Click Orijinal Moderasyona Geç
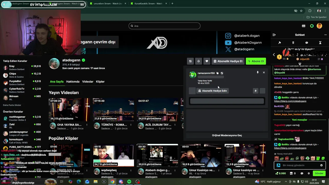 point(227,135)
